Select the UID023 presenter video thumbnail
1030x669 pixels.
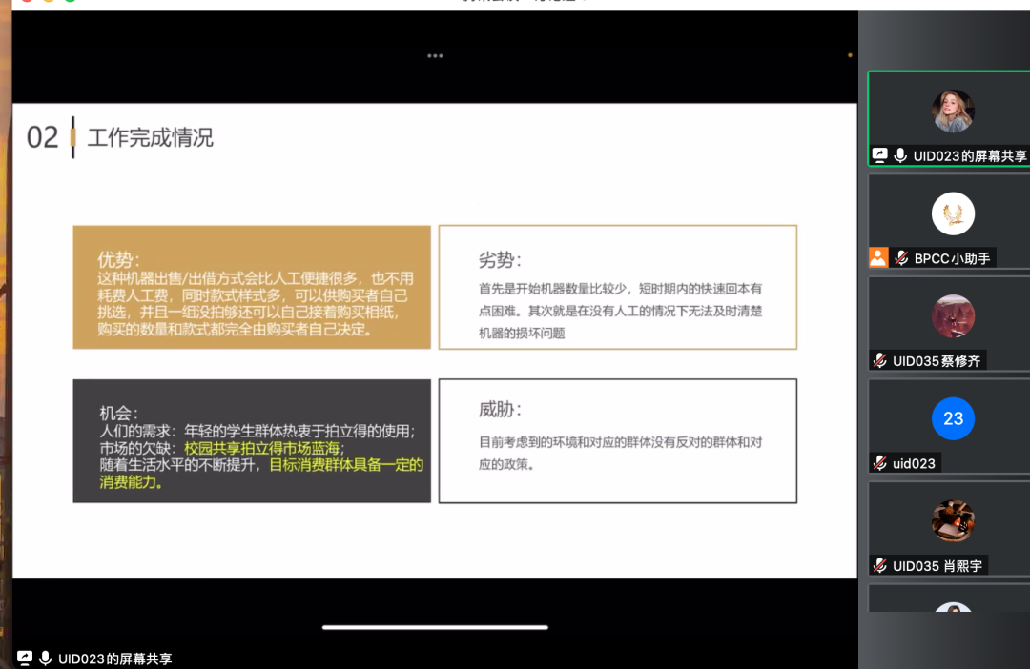coord(953,111)
